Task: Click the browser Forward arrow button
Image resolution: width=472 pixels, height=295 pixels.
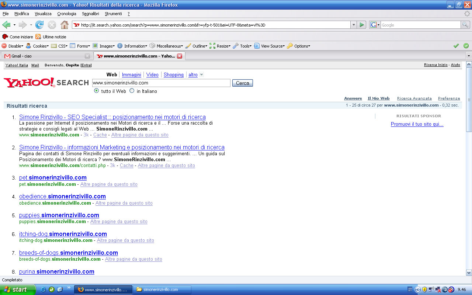Action: pyautogui.click(x=22, y=25)
